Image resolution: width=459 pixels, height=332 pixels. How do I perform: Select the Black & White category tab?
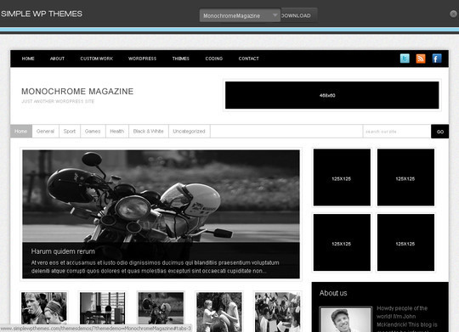pos(148,132)
